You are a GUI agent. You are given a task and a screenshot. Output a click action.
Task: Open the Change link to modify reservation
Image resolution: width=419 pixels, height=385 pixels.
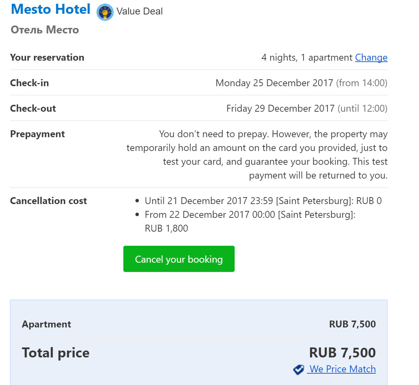tap(371, 58)
